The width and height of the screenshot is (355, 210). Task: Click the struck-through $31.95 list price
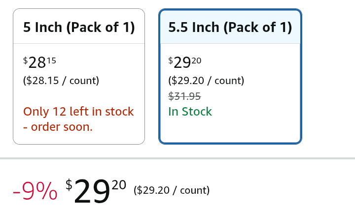point(184,96)
